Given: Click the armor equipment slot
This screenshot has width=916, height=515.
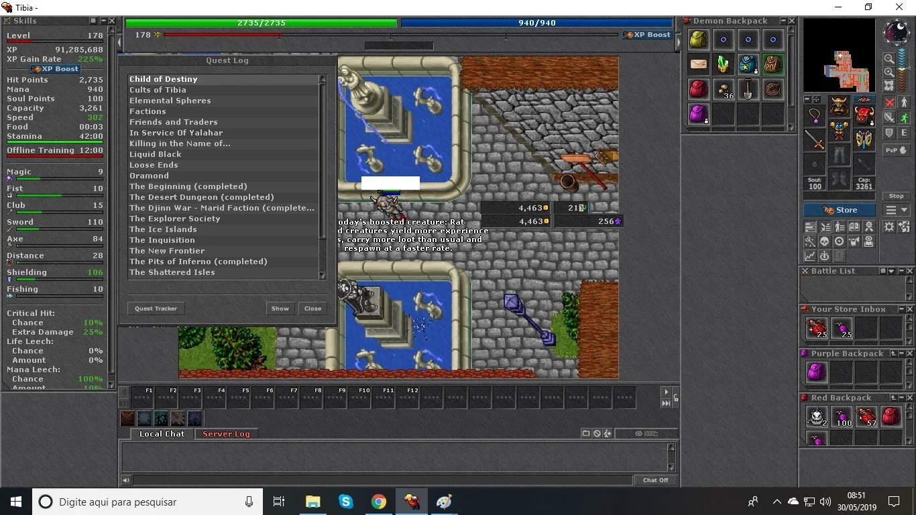Looking at the screenshot, I should [x=840, y=130].
